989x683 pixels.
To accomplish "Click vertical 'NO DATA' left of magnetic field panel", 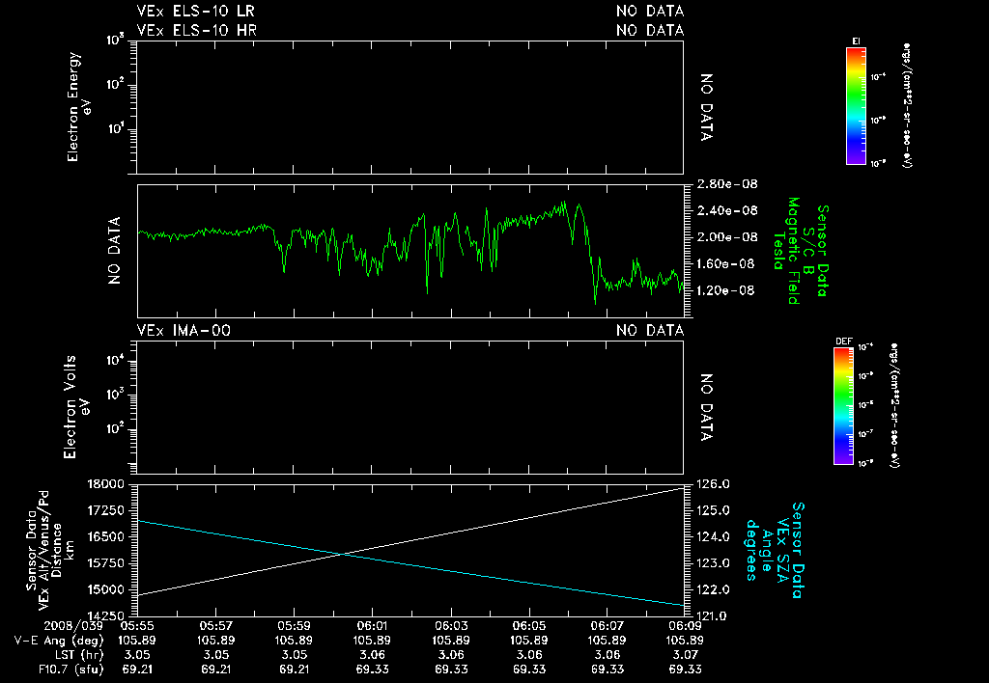I will pyautogui.click(x=114, y=250).
